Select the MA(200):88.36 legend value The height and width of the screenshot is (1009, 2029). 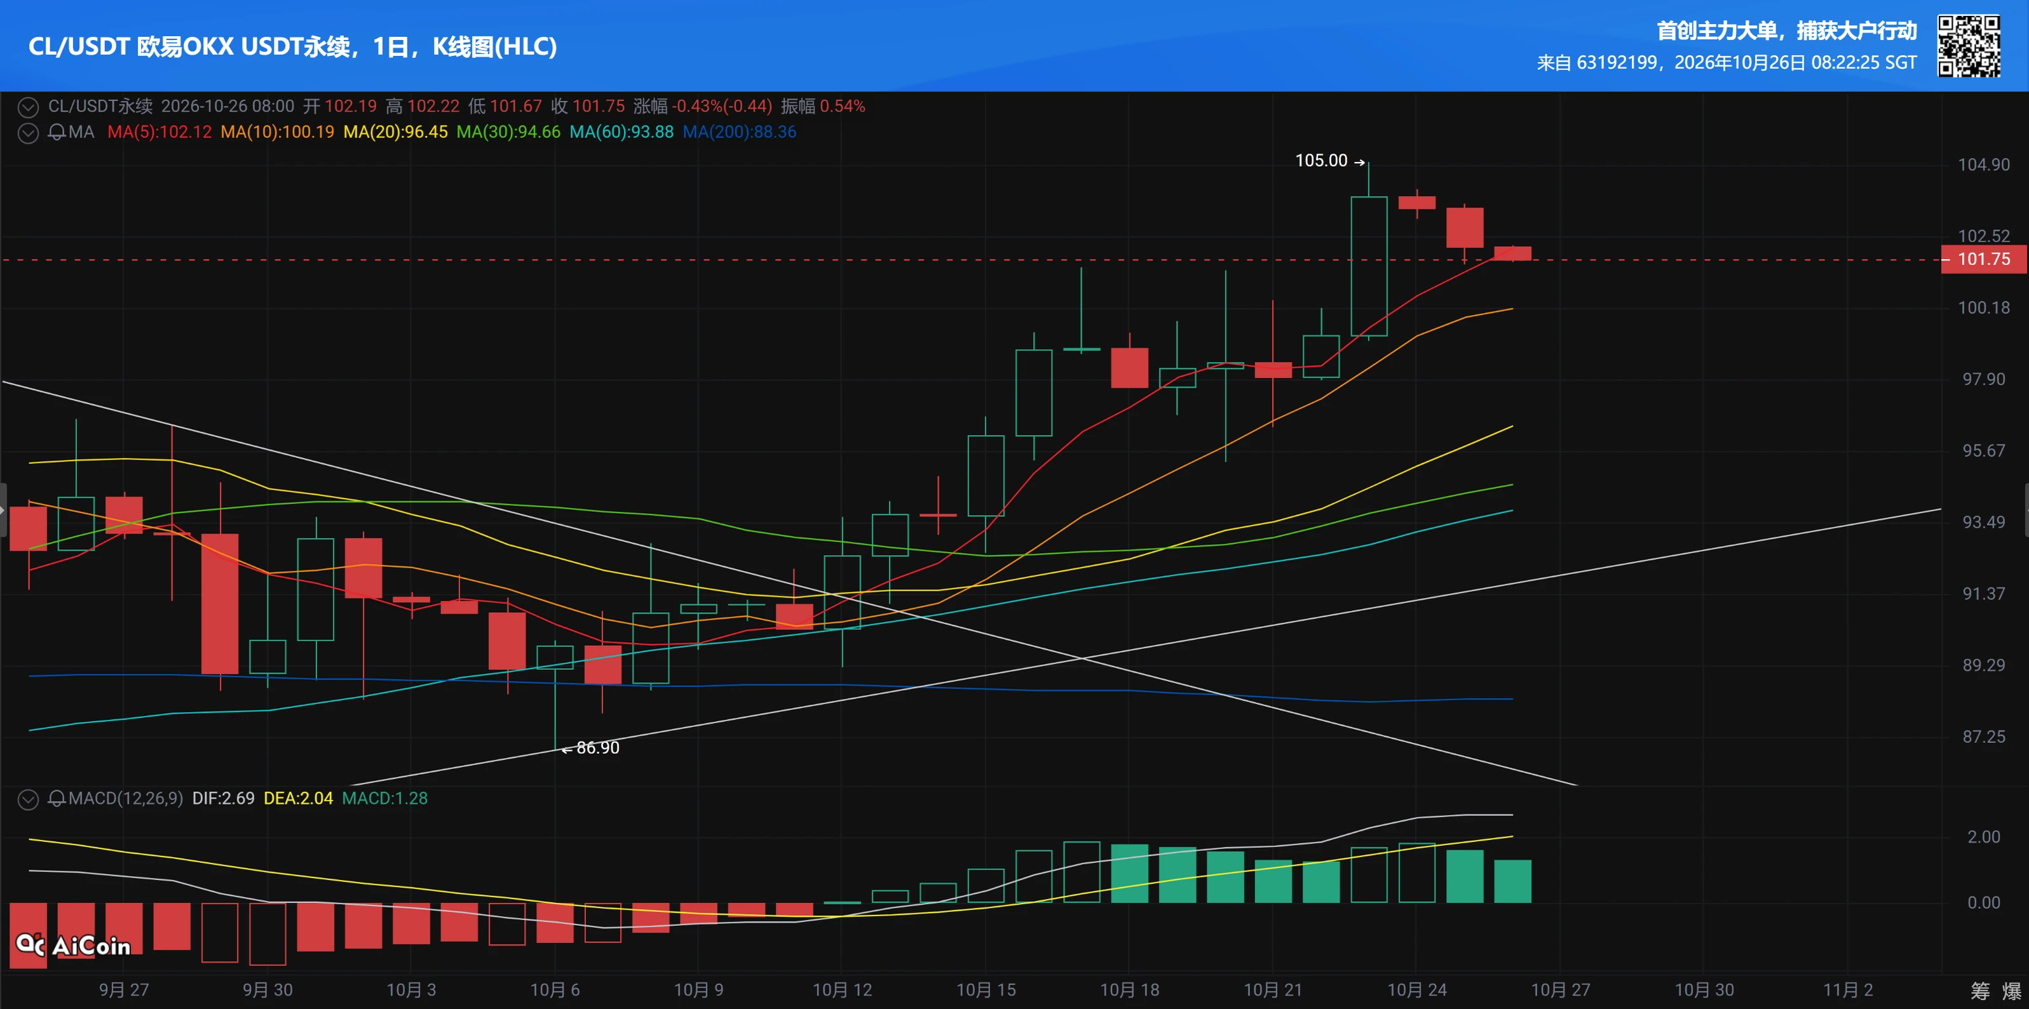pos(740,132)
